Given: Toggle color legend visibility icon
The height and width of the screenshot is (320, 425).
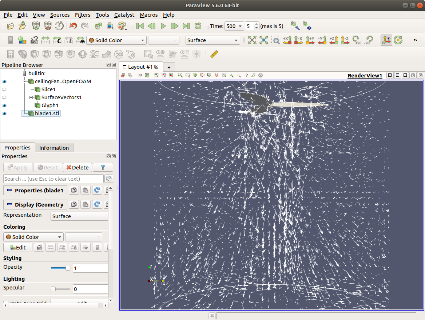Looking at the screenshot, I should pos(11,40).
